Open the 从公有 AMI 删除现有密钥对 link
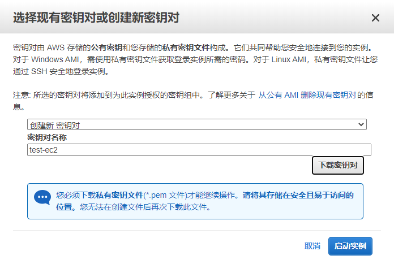 click(307, 95)
